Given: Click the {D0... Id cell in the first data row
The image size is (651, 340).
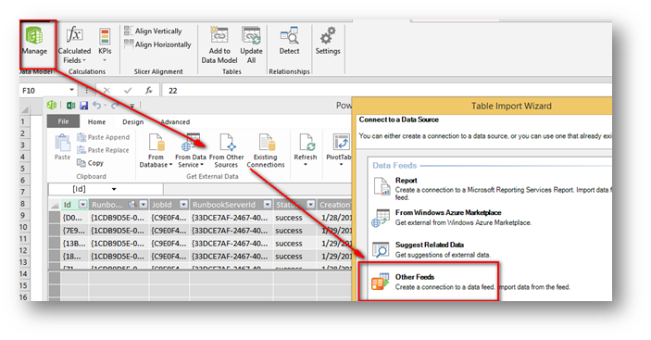Looking at the screenshot, I should (75, 218).
